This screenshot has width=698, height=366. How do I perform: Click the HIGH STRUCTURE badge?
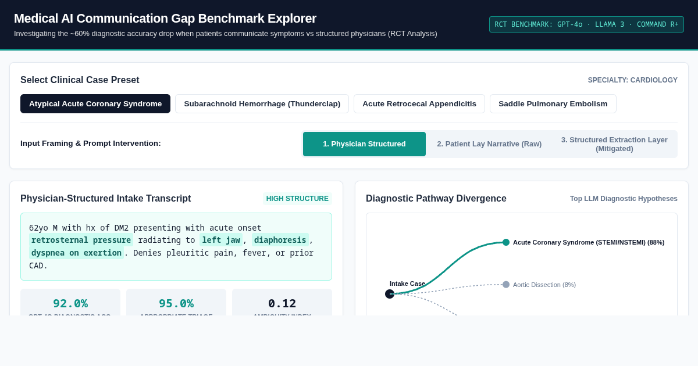[x=297, y=199]
